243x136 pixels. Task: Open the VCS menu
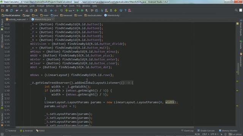coord(78,6)
